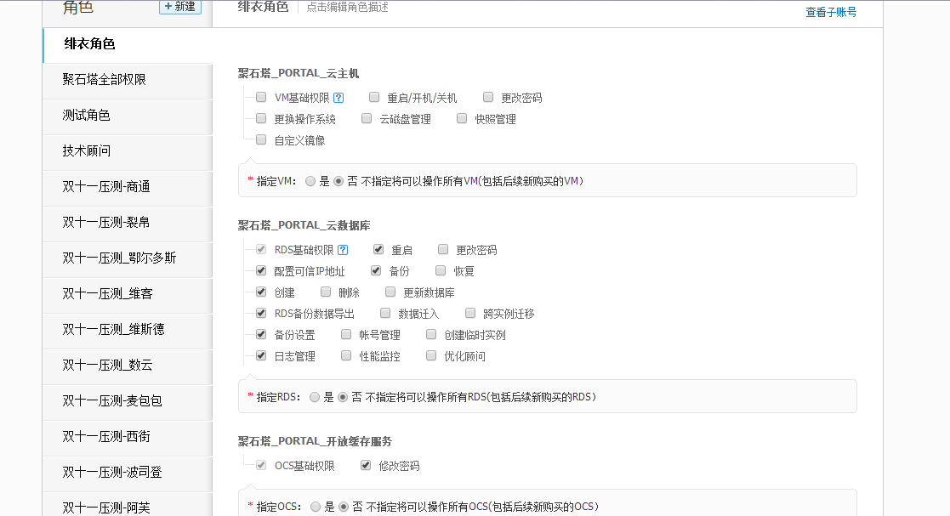950x516 pixels.
Task: Uncheck 备份 checkbox
Action: (x=376, y=270)
